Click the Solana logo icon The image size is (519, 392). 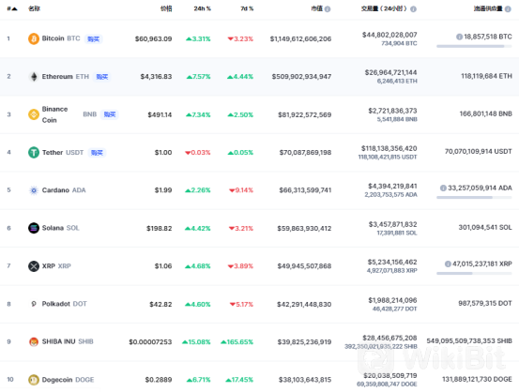point(34,228)
